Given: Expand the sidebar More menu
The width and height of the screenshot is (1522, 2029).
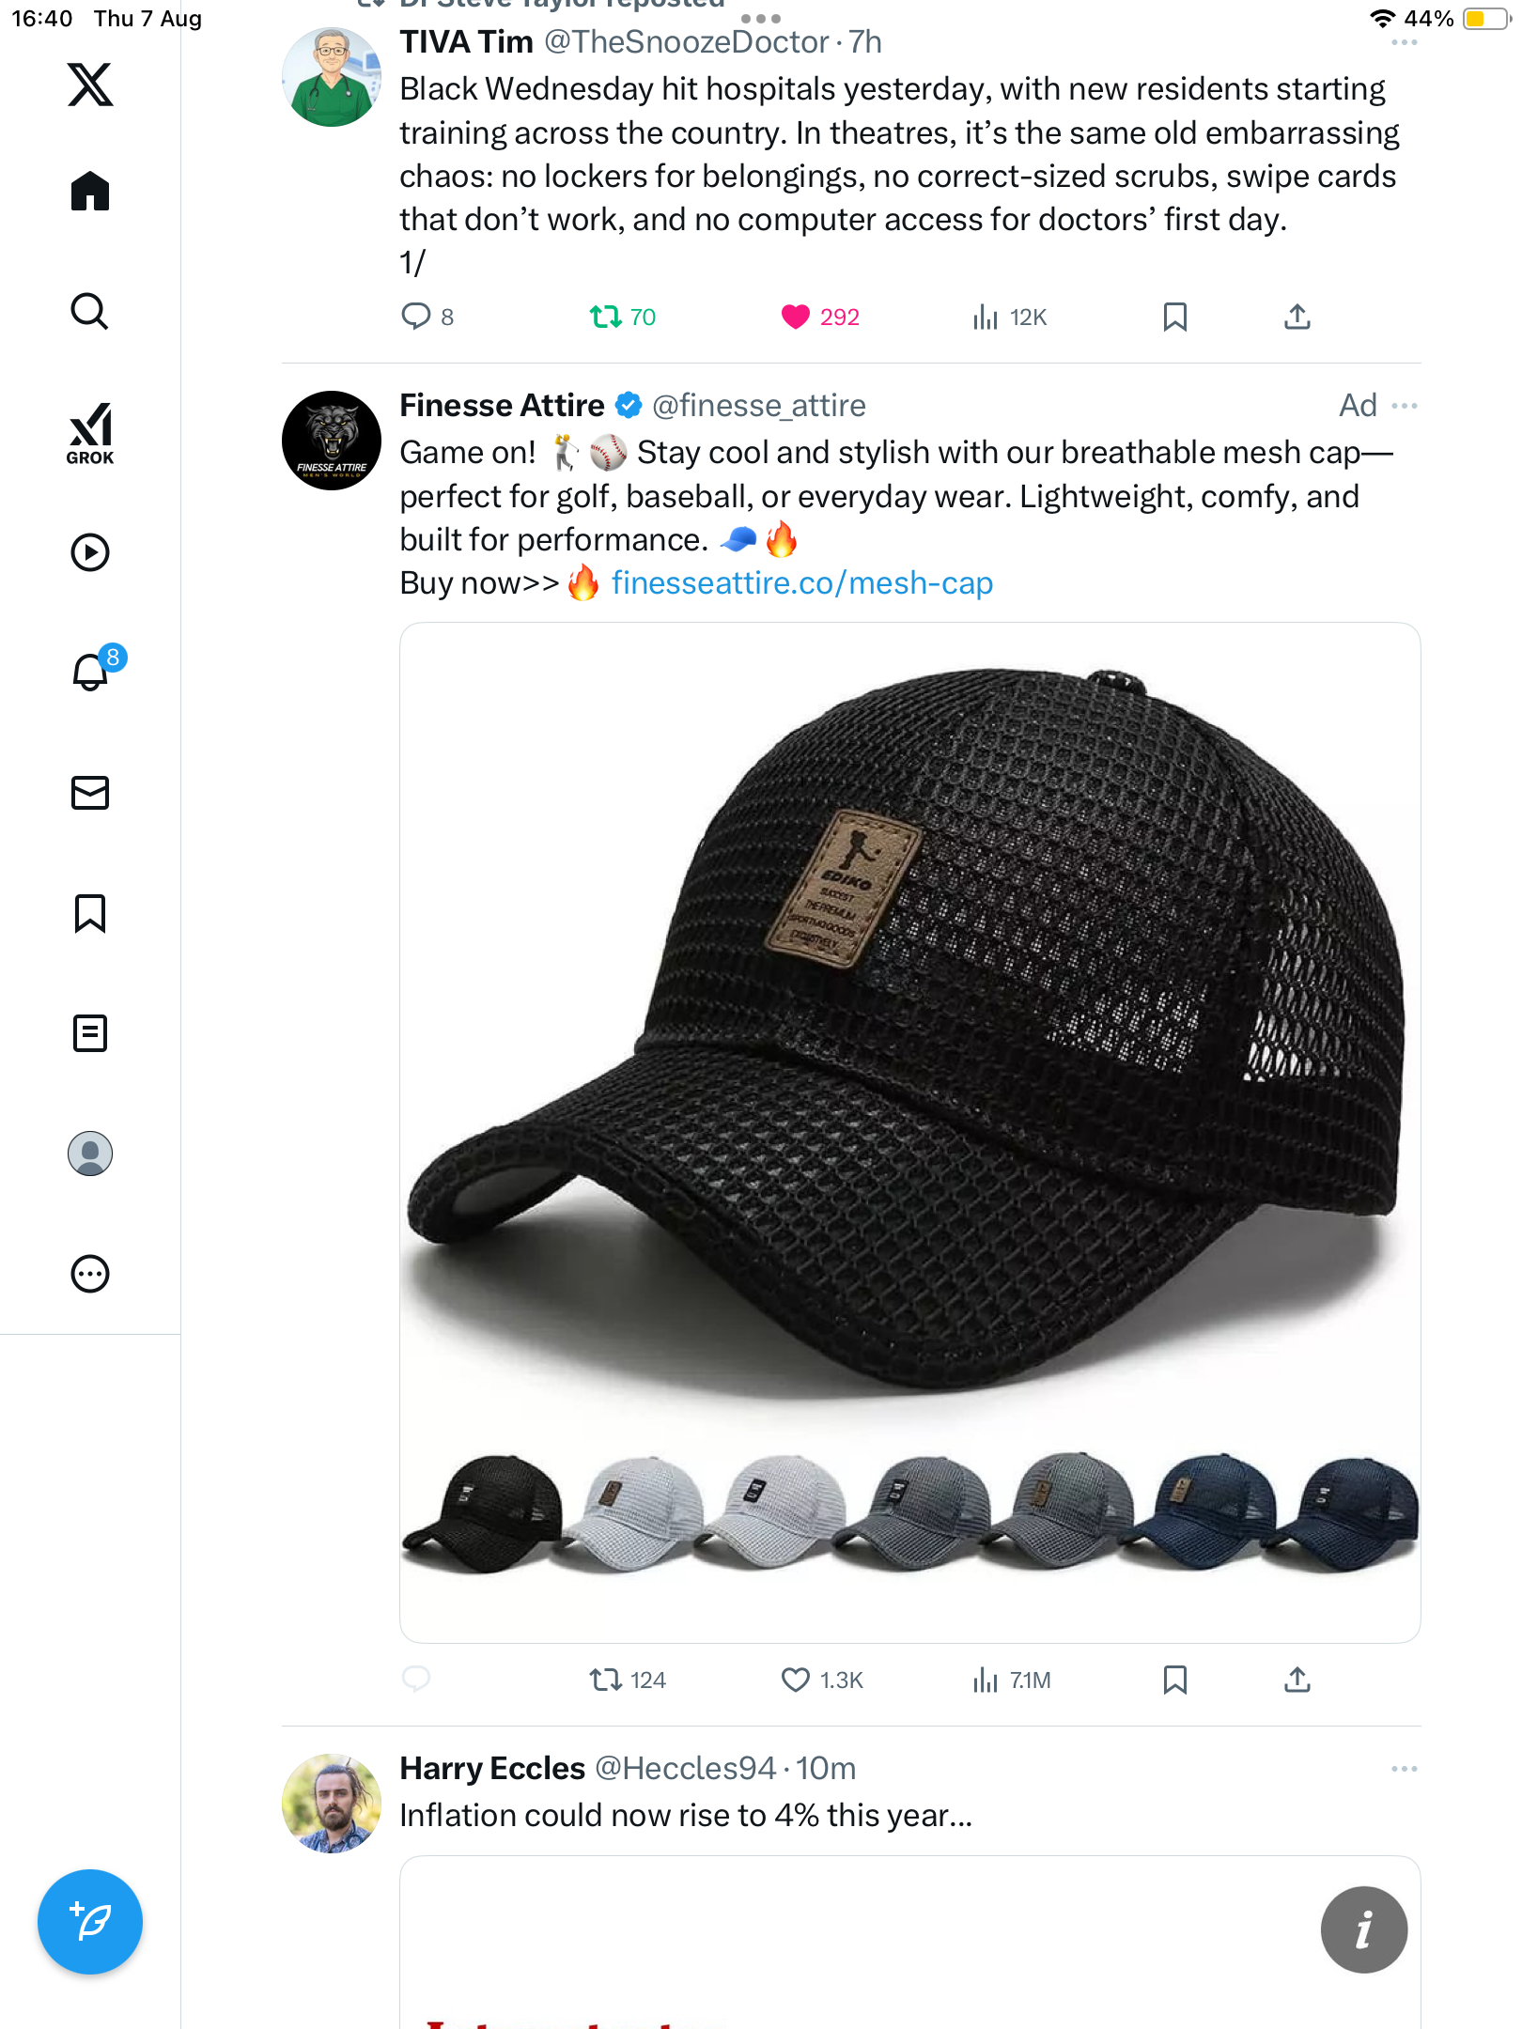Looking at the screenshot, I should (x=90, y=1274).
